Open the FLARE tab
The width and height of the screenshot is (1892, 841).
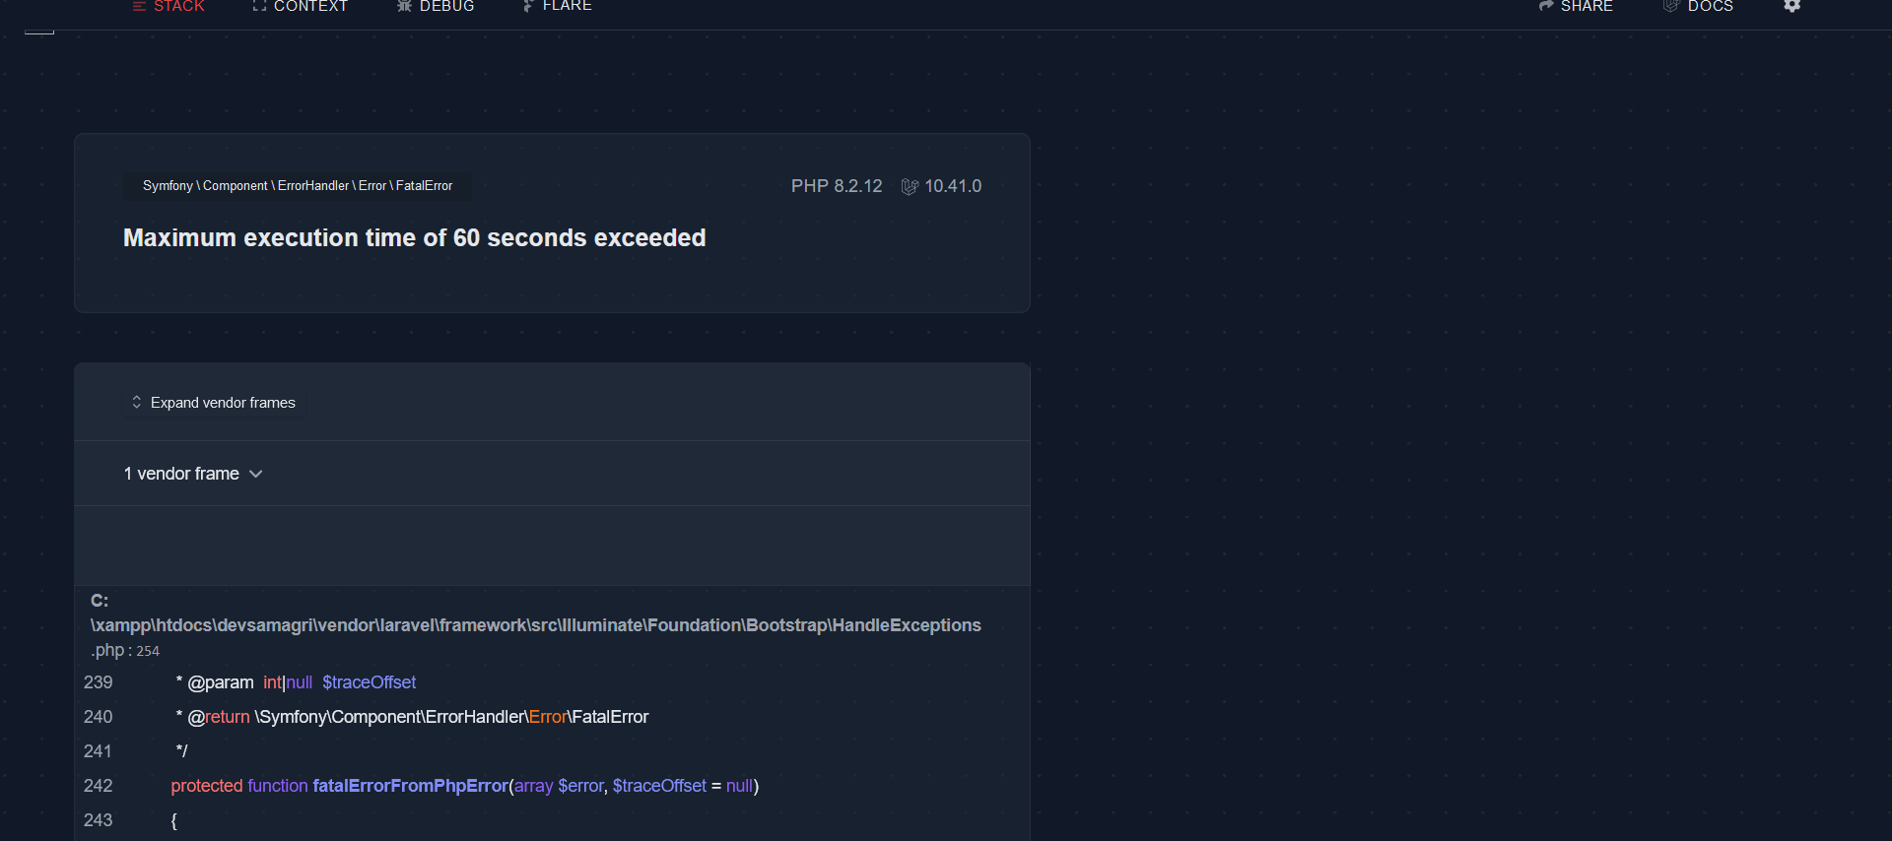pyautogui.click(x=557, y=6)
